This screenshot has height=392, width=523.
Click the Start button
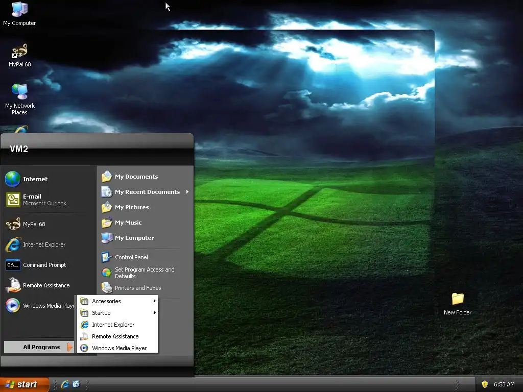click(24, 384)
